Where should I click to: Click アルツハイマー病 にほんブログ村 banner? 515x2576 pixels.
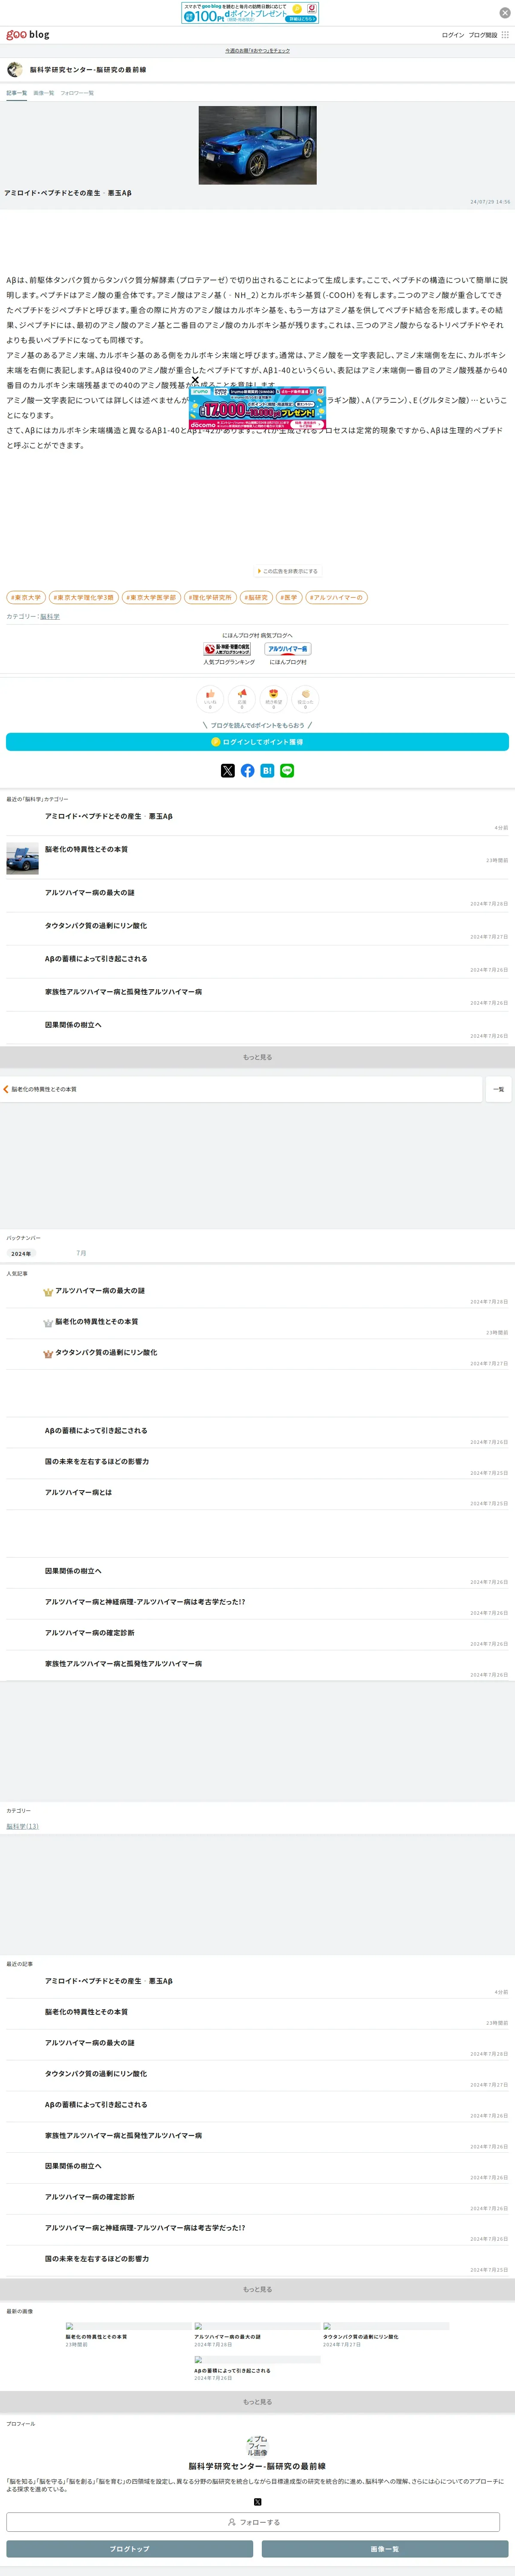click(x=288, y=649)
